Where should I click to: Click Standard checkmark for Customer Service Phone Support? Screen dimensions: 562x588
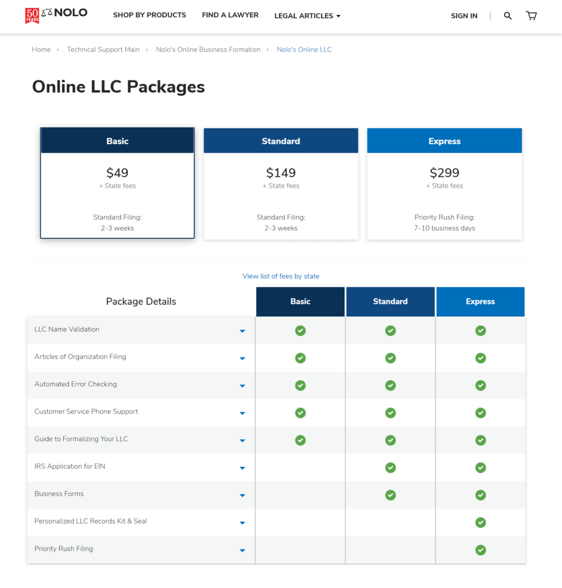390,412
